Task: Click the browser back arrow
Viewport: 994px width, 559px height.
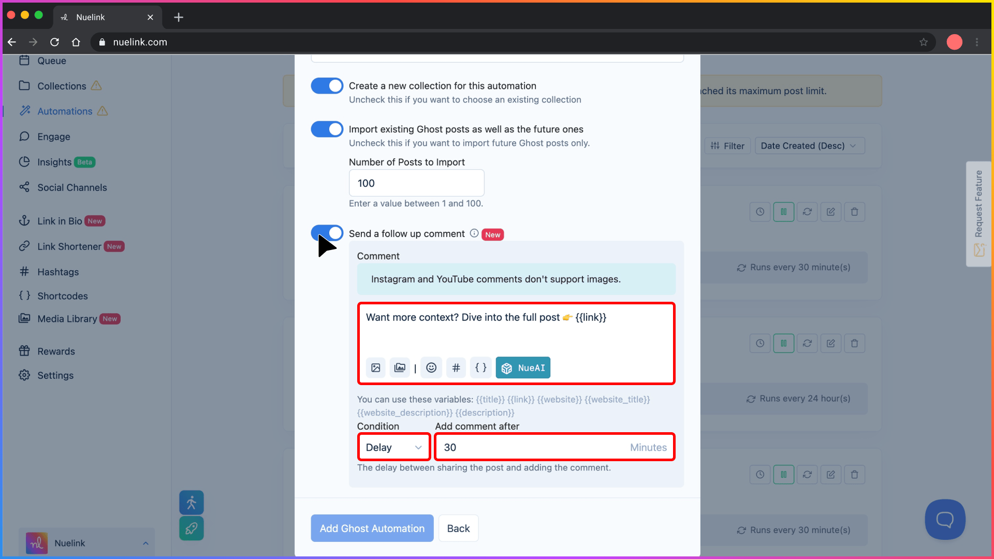Action: pos(12,42)
